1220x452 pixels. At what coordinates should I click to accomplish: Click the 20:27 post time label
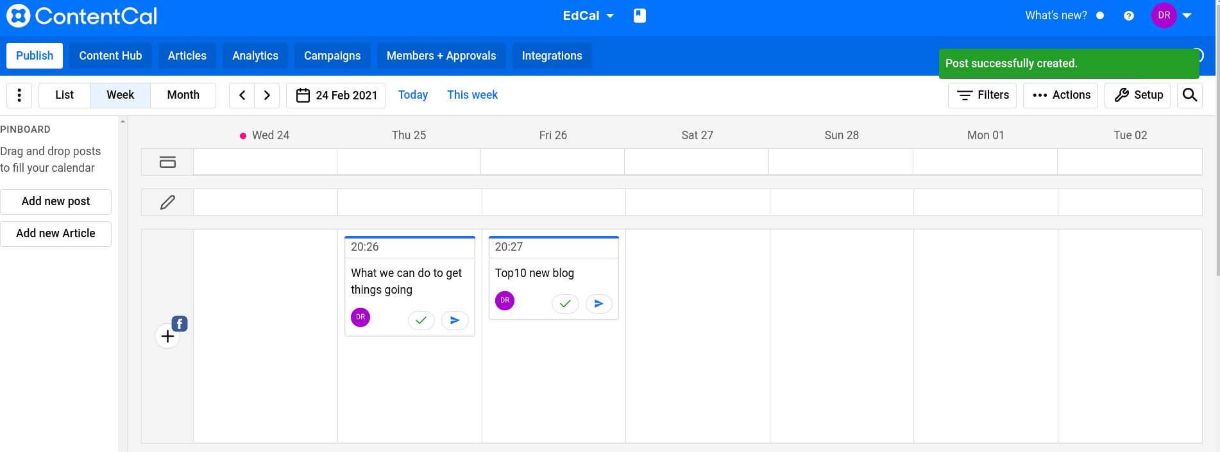tap(509, 247)
